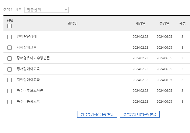Click the 특수아통합교육 course name
This screenshot has height=133, width=190.
tap(28, 101)
